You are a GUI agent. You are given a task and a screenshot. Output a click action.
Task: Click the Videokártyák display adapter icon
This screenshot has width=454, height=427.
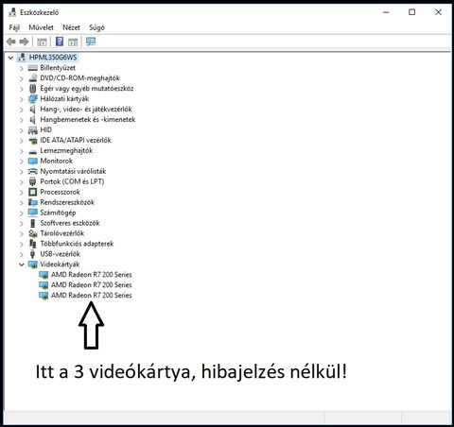click(x=33, y=265)
